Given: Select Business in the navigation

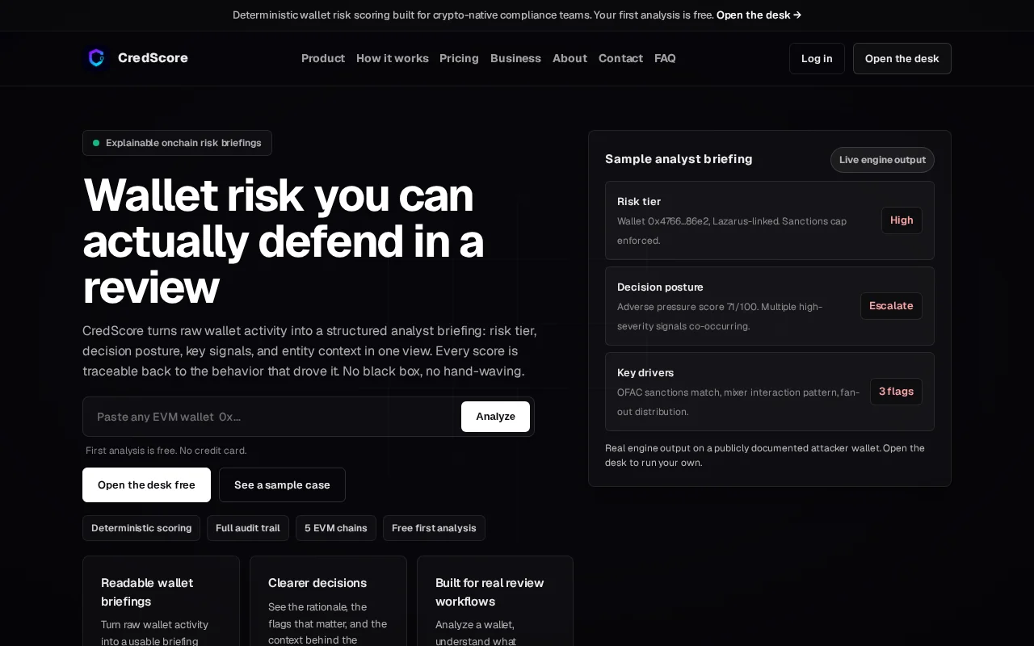Looking at the screenshot, I should [x=515, y=58].
